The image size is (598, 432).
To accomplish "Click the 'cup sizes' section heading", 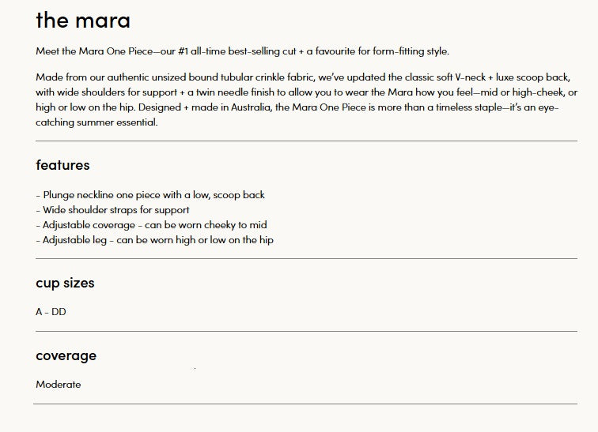I will (x=65, y=284).
